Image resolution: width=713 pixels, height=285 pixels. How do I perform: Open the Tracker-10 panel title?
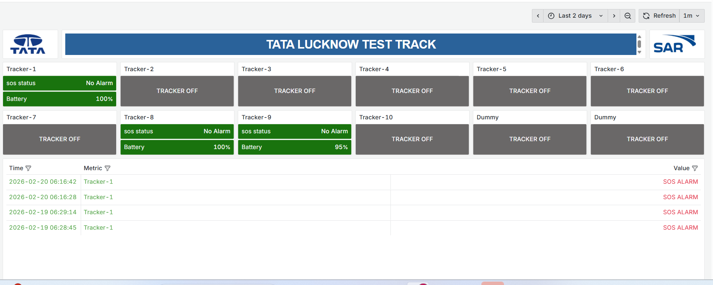click(x=376, y=117)
